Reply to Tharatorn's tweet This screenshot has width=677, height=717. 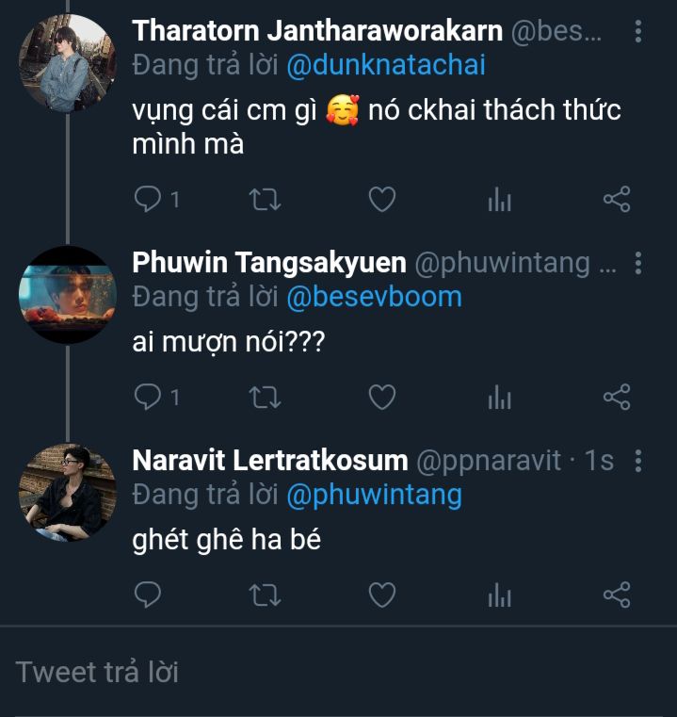(149, 200)
